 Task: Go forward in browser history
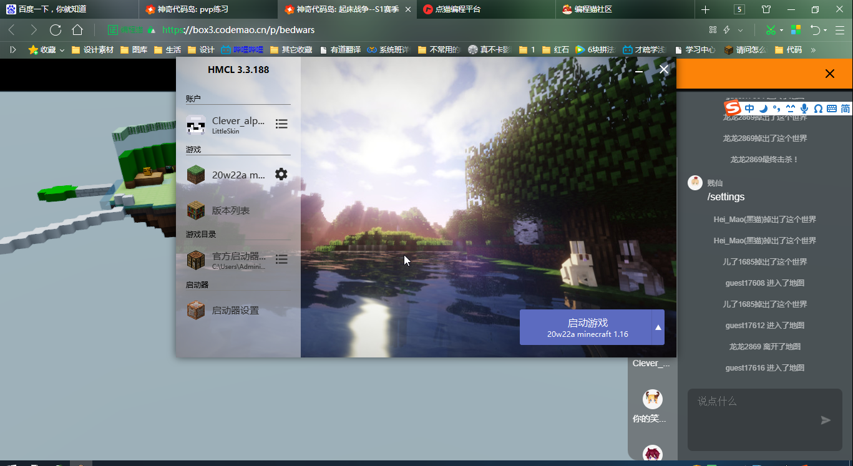tap(34, 30)
